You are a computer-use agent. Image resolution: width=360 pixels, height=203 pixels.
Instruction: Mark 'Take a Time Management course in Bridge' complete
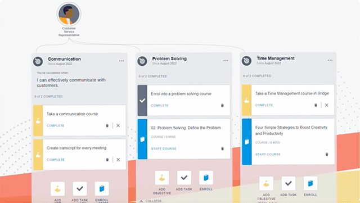pos(264,105)
